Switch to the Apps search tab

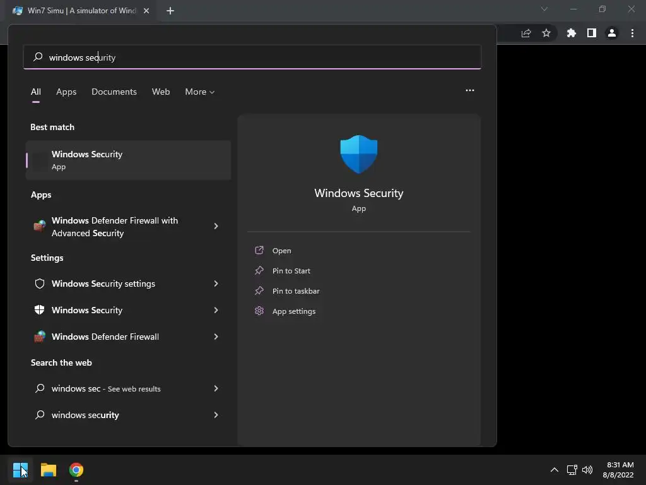66,92
